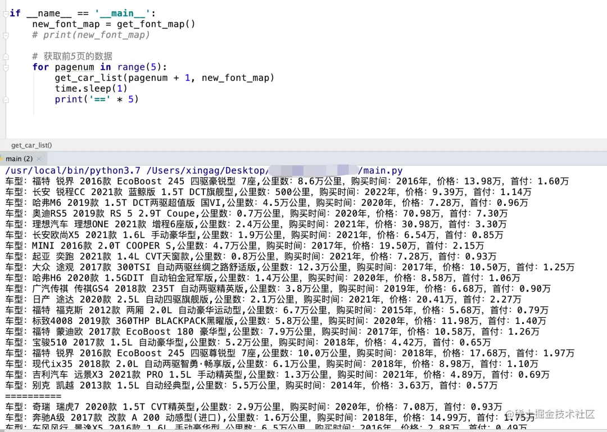Collapse the for pagenum loop fold marker
607x432 pixels.
[6, 67]
